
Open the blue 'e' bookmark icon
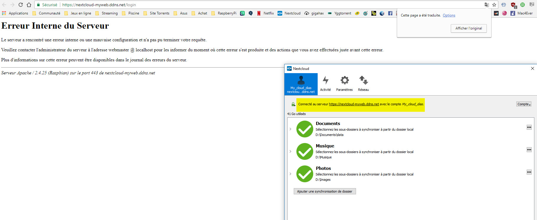coord(382,13)
